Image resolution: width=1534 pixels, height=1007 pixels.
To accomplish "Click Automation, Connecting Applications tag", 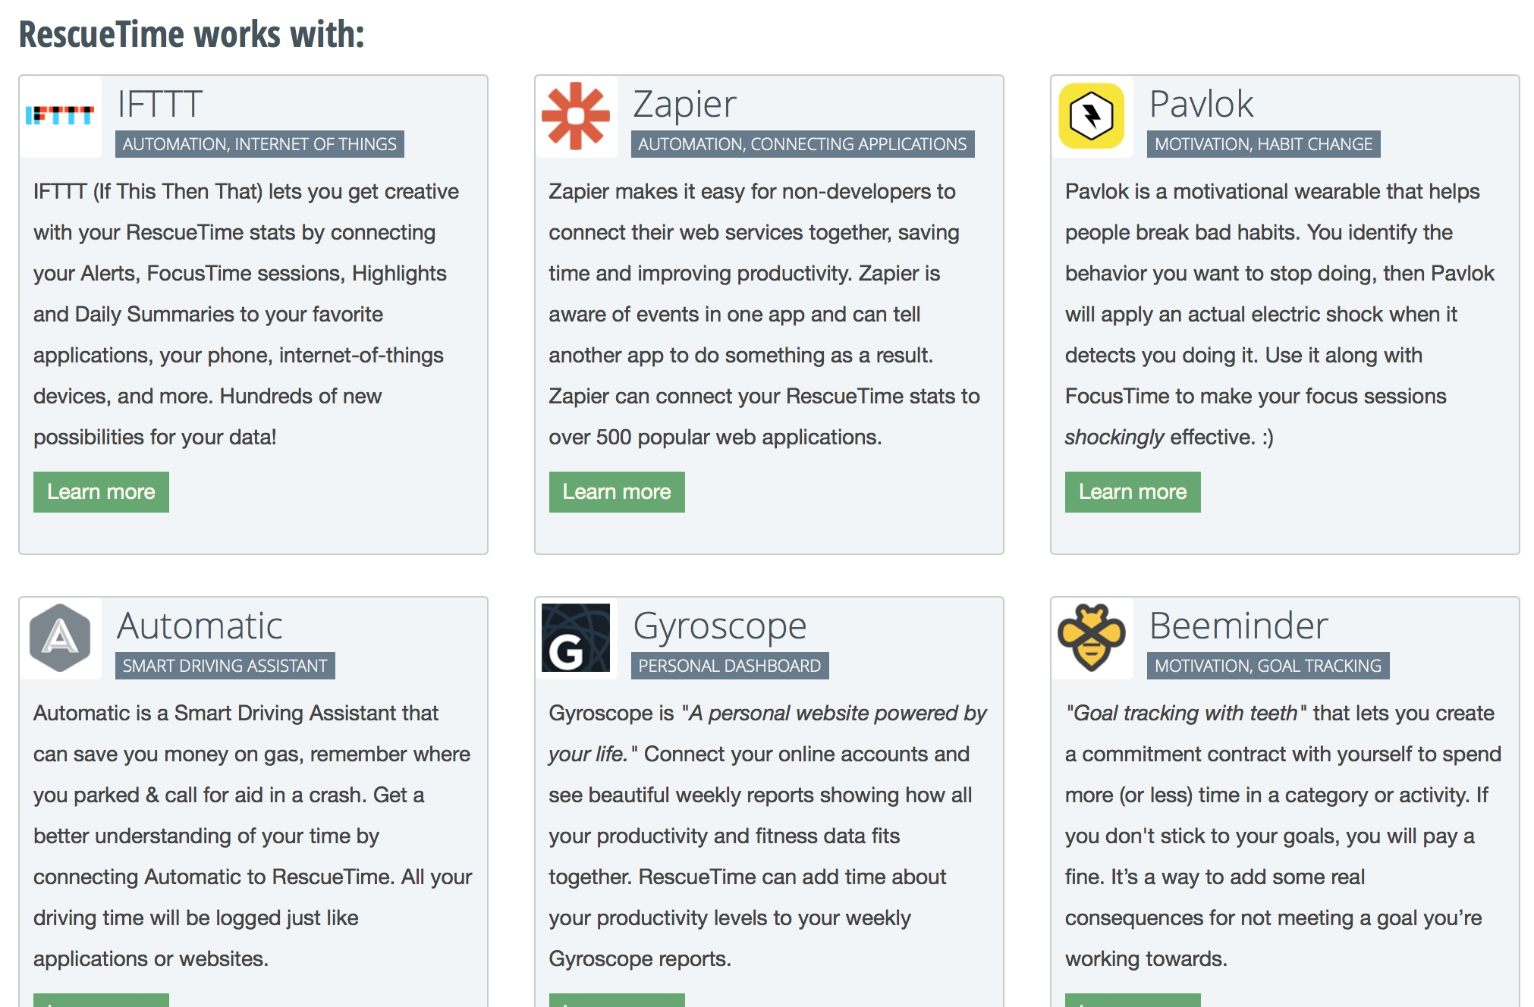I will [802, 144].
